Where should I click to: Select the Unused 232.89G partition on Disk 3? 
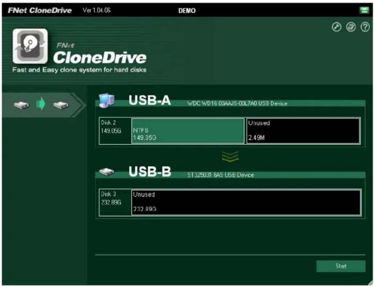246,202
